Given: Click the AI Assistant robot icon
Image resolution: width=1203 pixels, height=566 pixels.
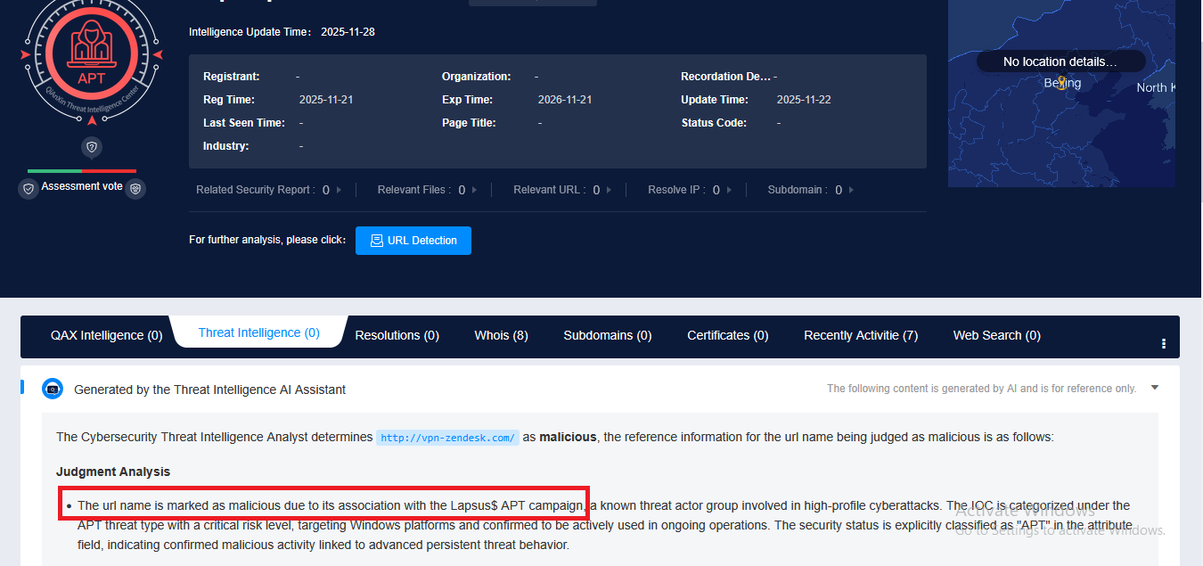Looking at the screenshot, I should [x=53, y=390].
